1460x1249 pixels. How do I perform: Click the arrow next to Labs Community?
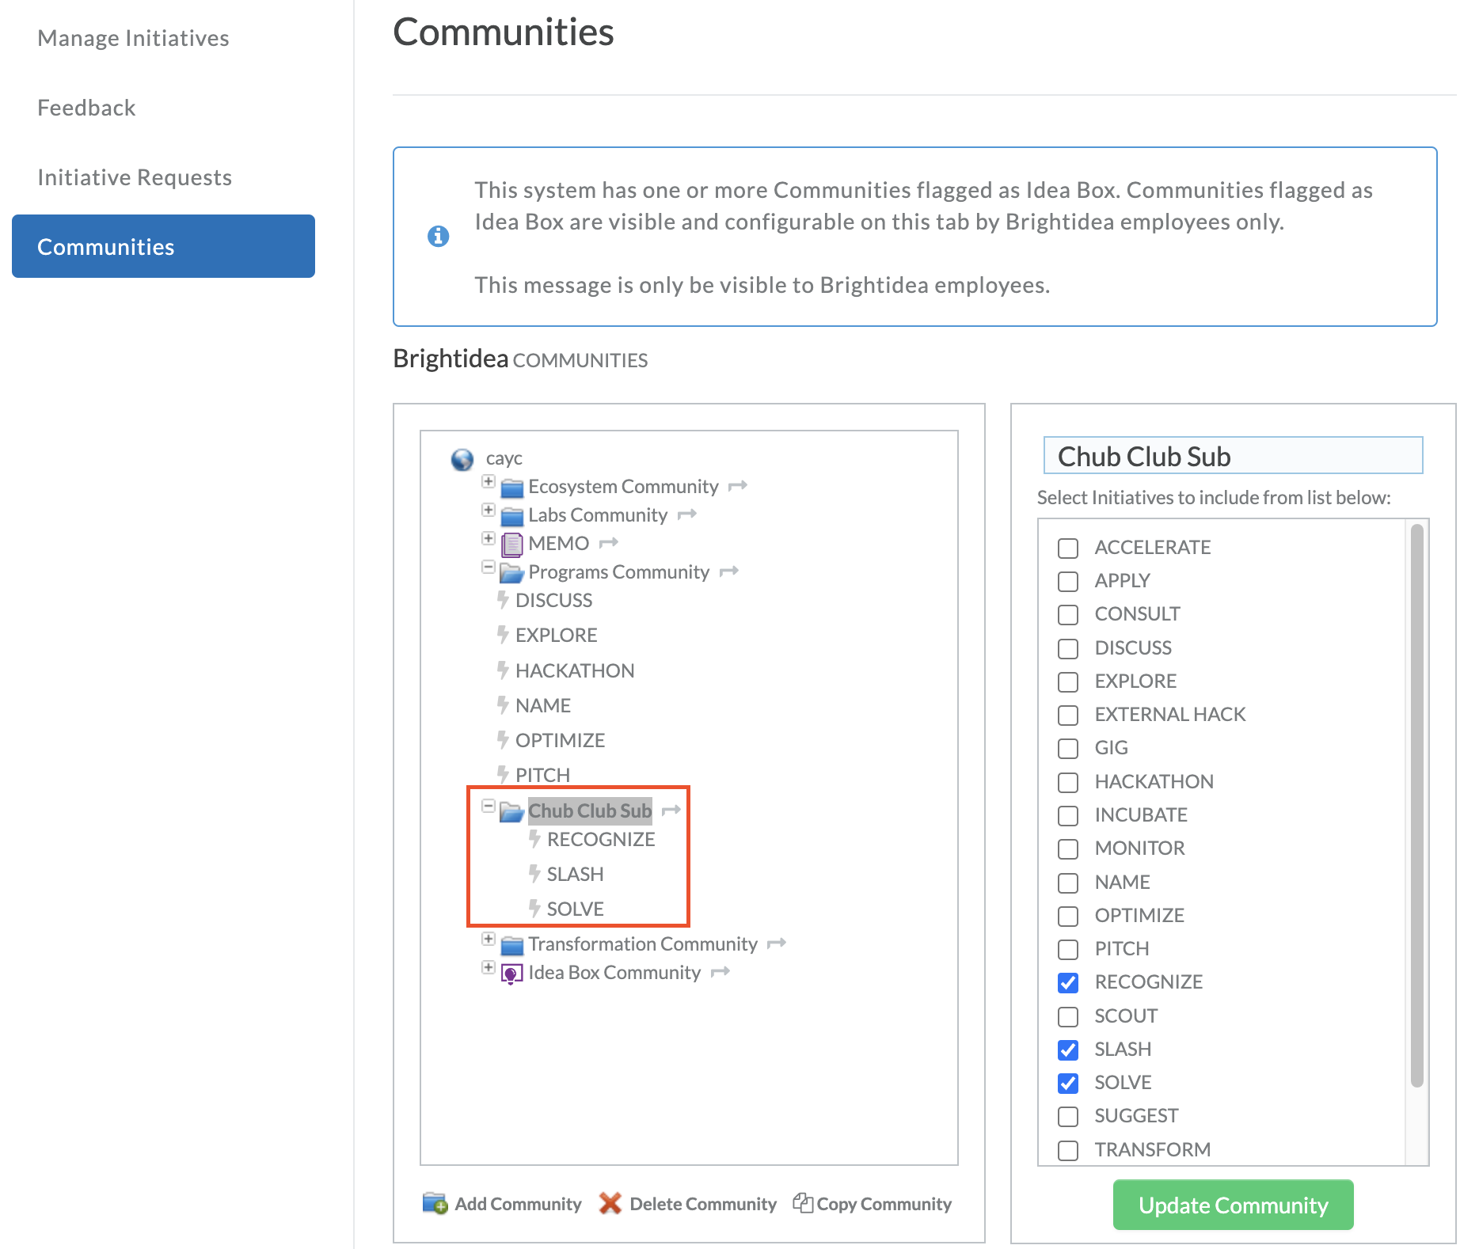(x=687, y=514)
